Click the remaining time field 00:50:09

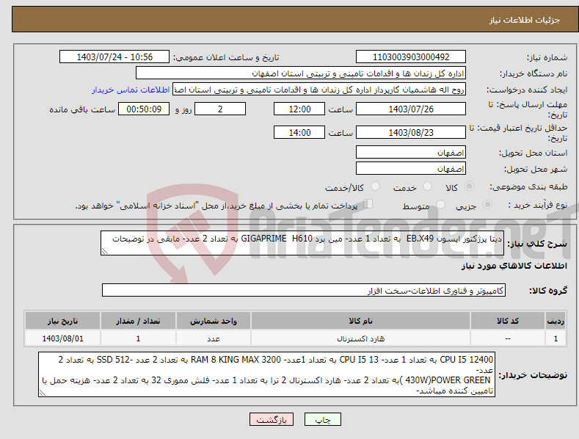[144, 109]
